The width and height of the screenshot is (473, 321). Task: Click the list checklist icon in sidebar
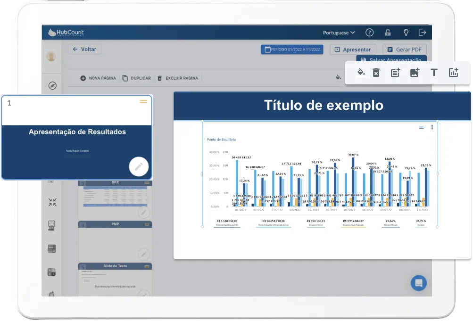(x=52, y=249)
